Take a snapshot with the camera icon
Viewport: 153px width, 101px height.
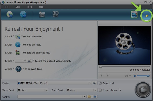pos(127,76)
